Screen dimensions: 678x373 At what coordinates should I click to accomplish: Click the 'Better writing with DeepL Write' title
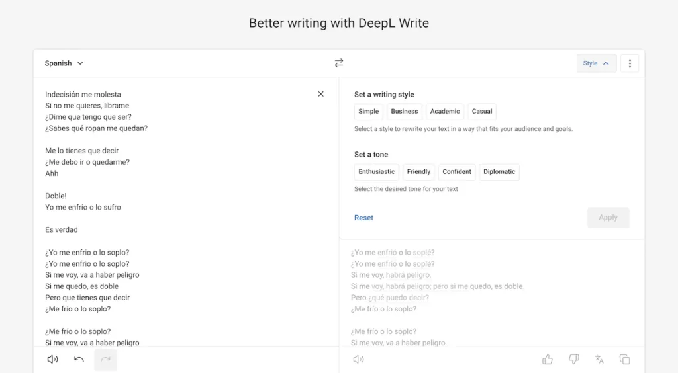(339, 23)
